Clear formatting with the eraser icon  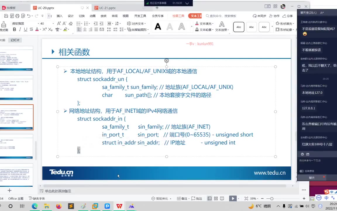(x=71, y=23)
